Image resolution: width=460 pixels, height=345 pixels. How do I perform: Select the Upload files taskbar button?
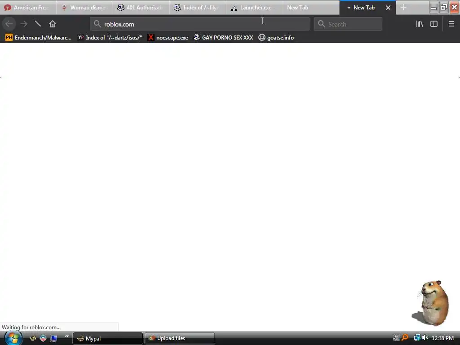180,339
